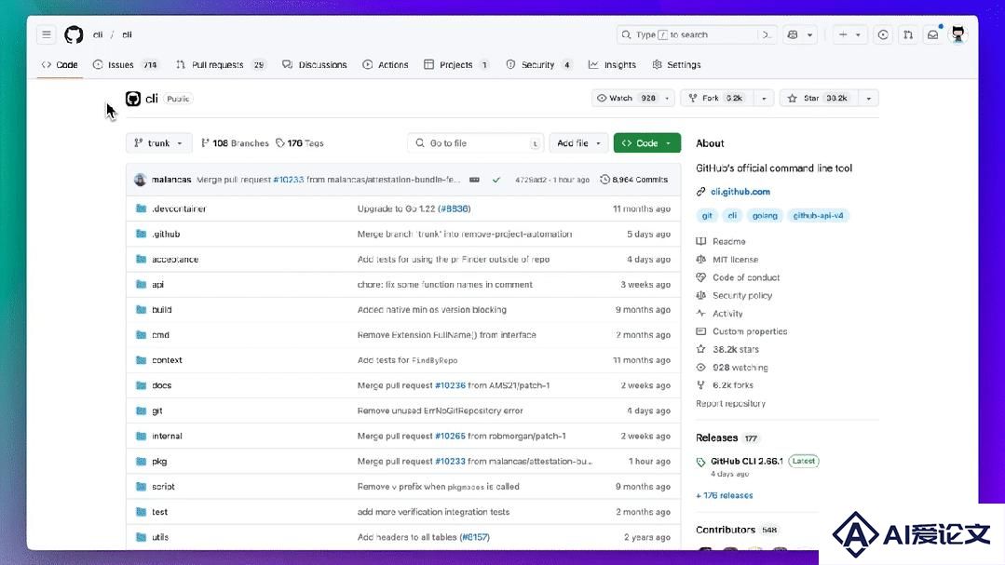The height and width of the screenshot is (565, 1005).
Task: Open the .github folder
Action: coord(166,234)
